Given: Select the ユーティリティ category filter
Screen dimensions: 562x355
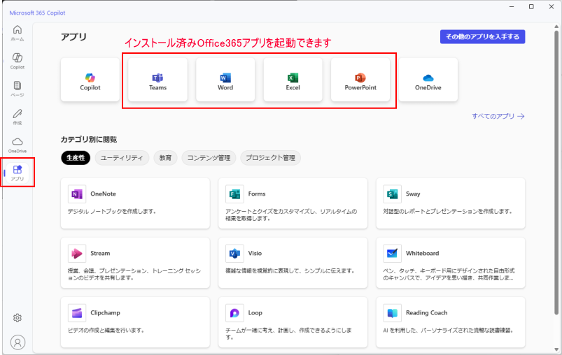Looking at the screenshot, I should tap(122, 158).
